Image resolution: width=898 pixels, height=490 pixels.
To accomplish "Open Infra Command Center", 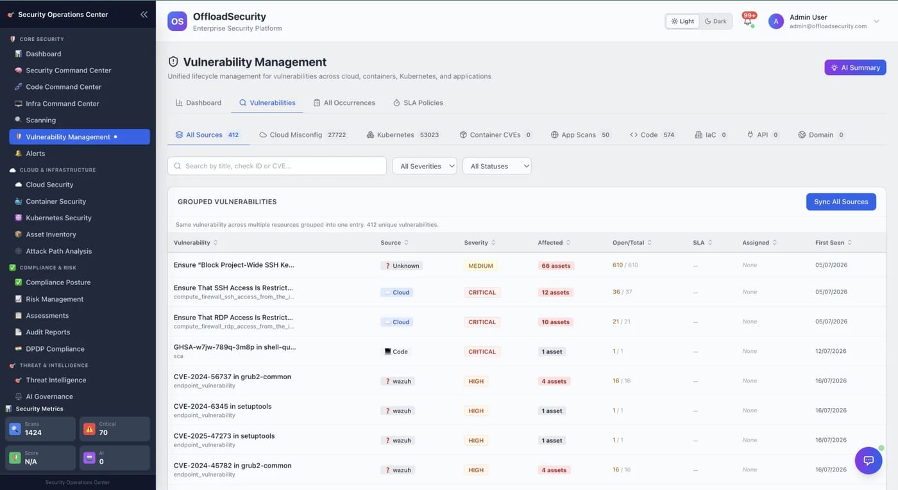I will pos(62,104).
